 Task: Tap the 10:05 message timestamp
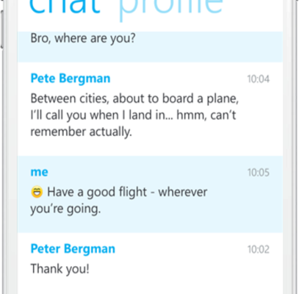pyautogui.click(x=259, y=173)
